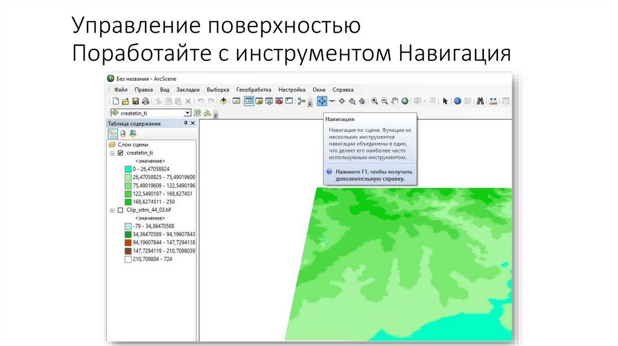The height and width of the screenshot is (346, 618).
Task: Save the scene with floppy icon
Action: (x=136, y=101)
